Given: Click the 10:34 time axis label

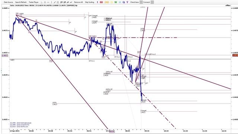Looking at the screenshot, I should [x=166, y=131].
